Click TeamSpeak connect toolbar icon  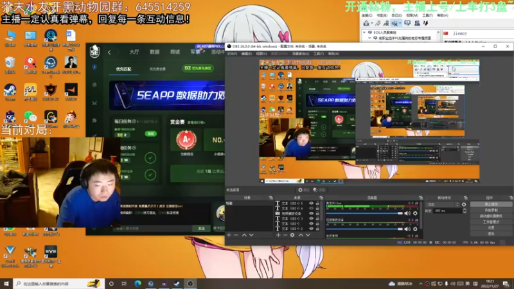click(x=366, y=23)
